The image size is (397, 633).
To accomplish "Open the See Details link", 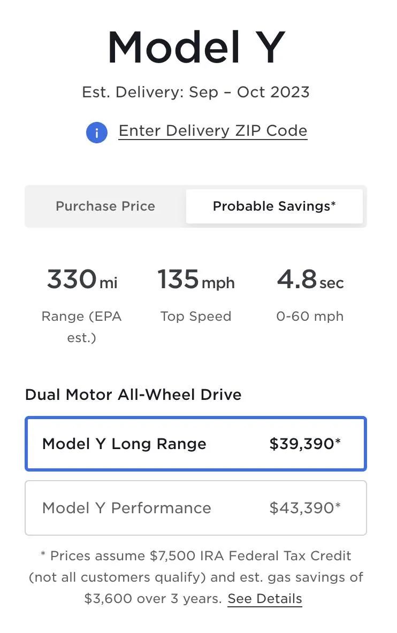I will coord(265,598).
